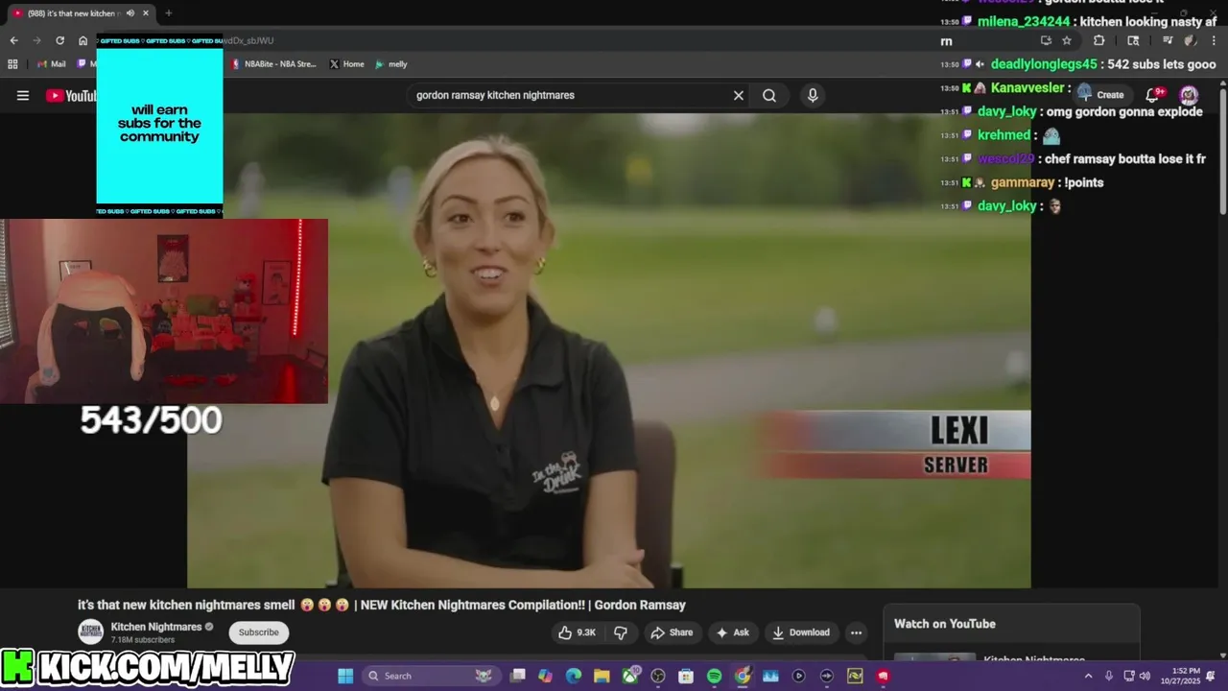Click the taskbar Search box
The height and width of the screenshot is (691, 1228).
pyautogui.click(x=432, y=676)
